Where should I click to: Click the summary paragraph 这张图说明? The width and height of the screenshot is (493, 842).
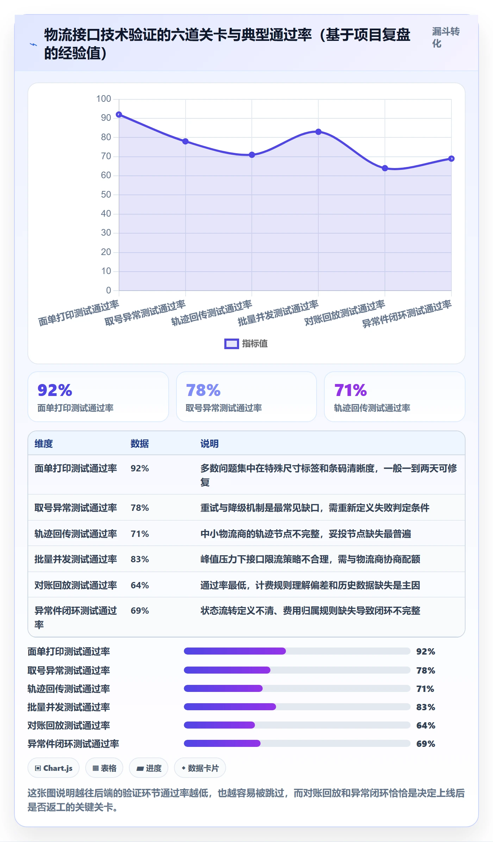[x=246, y=800]
